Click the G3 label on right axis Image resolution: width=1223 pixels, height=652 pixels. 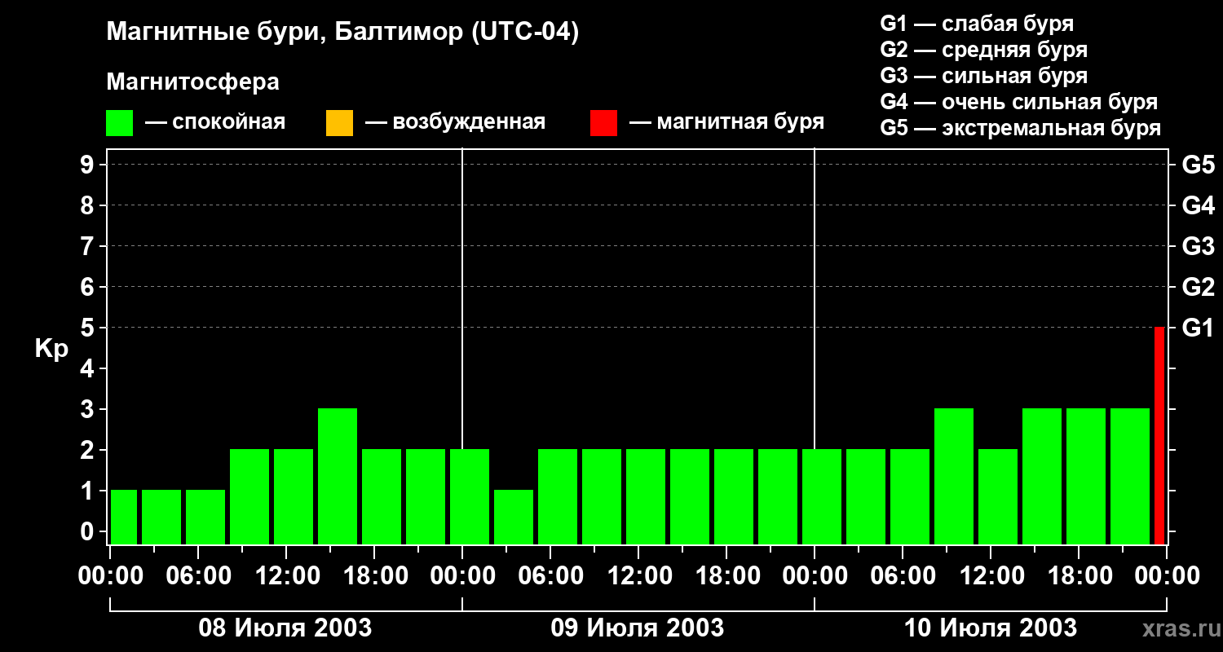(1198, 246)
